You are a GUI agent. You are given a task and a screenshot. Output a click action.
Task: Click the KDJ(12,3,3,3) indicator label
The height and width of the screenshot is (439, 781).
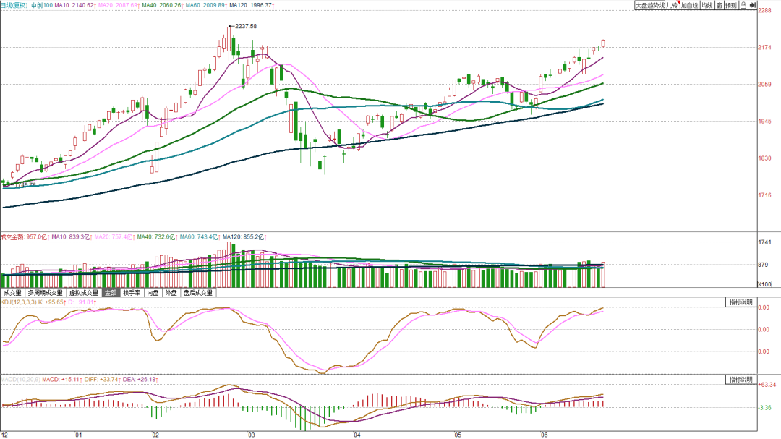[x=18, y=302]
